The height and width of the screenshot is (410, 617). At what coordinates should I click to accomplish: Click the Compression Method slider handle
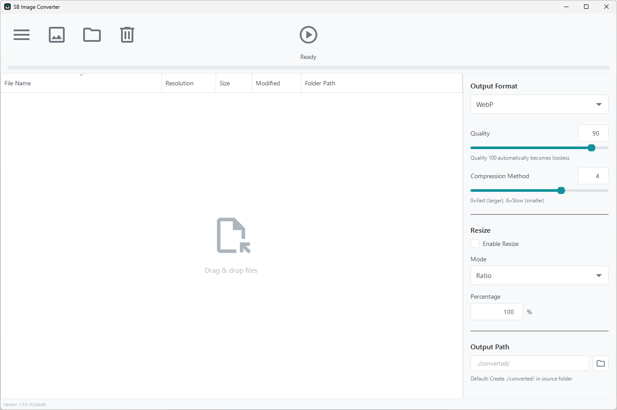coord(561,190)
